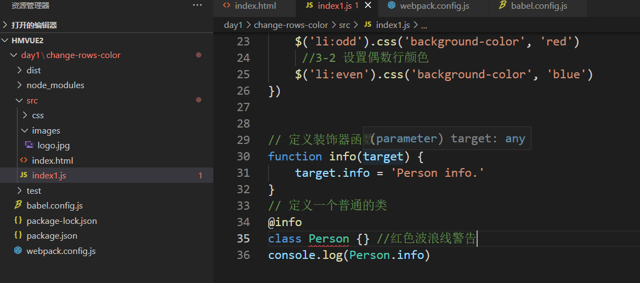Click the JSON braces icon beside package-lock.json
This screenshot has height=283, width=640.
coord(18,221)
